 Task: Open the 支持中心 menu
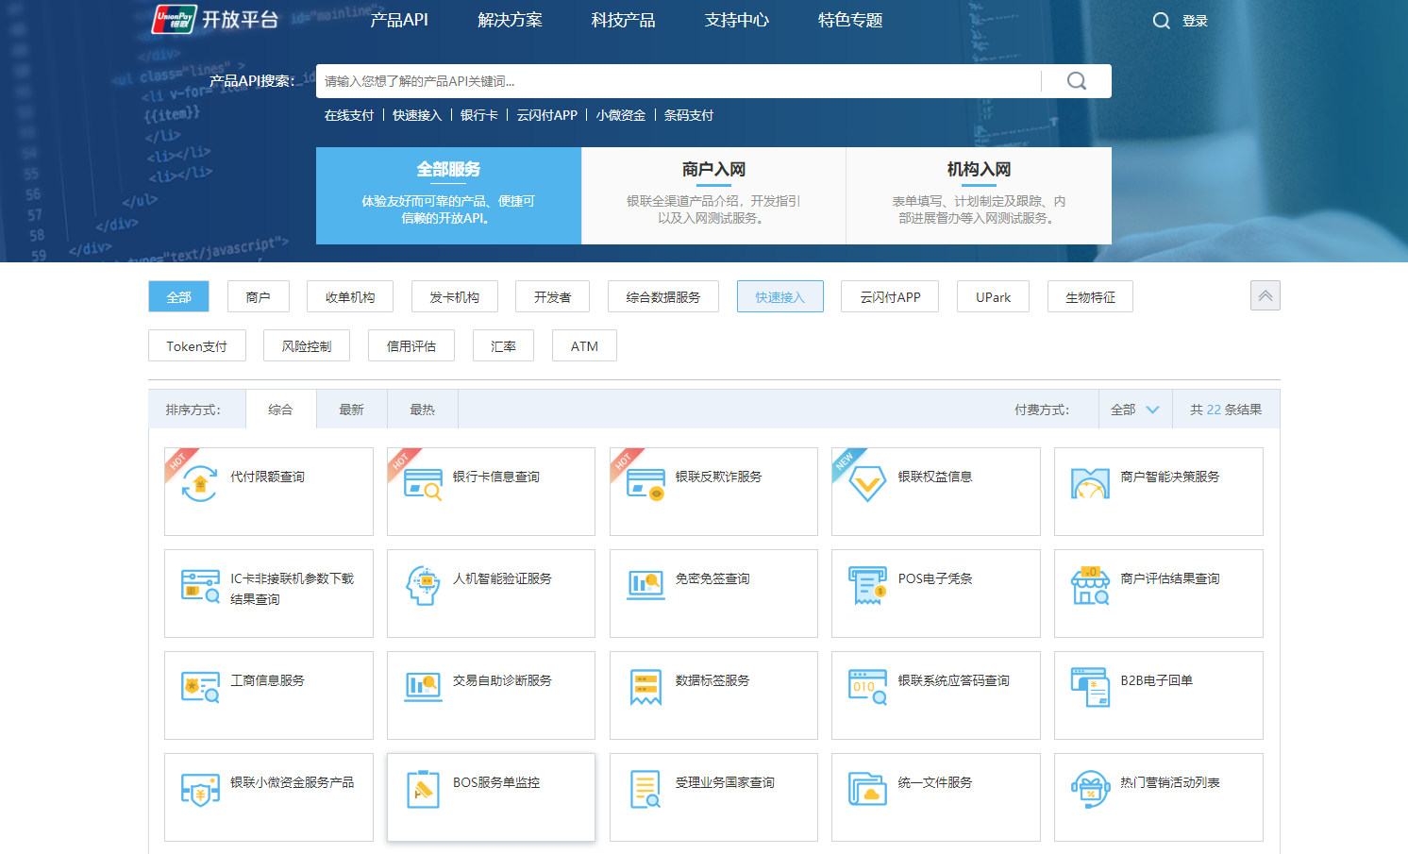pos(736,20)
